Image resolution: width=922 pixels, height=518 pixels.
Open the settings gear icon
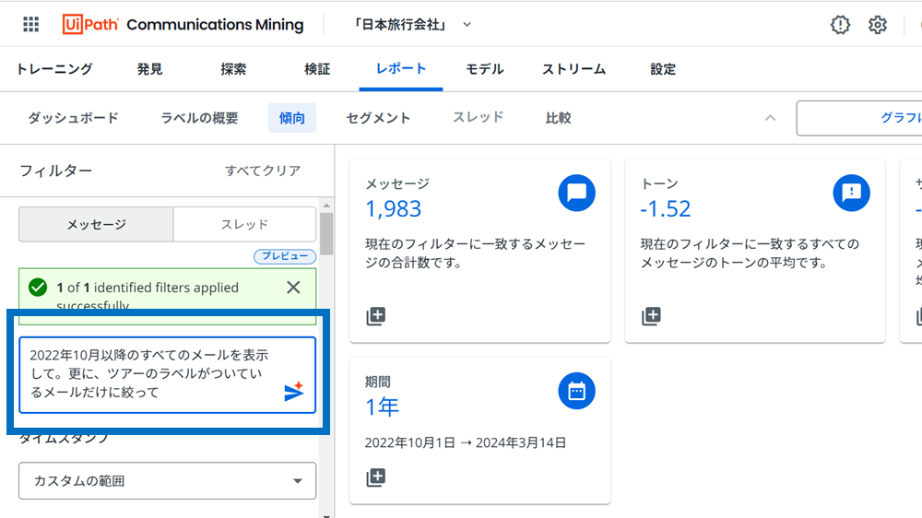[878, 25]
